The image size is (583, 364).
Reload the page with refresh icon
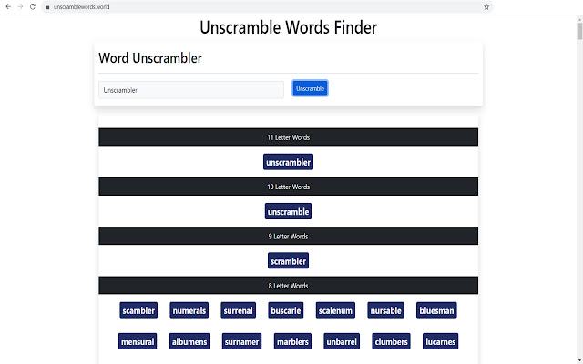33,6
